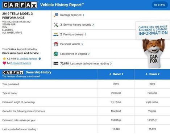Click the ALL WHEEL DRIVE spec text
The height and width of the screenshot is (137, 170).
[12, 33]
